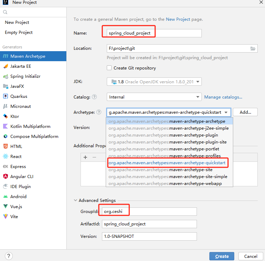
Task: Click the Create button
Action: point(222,256)
